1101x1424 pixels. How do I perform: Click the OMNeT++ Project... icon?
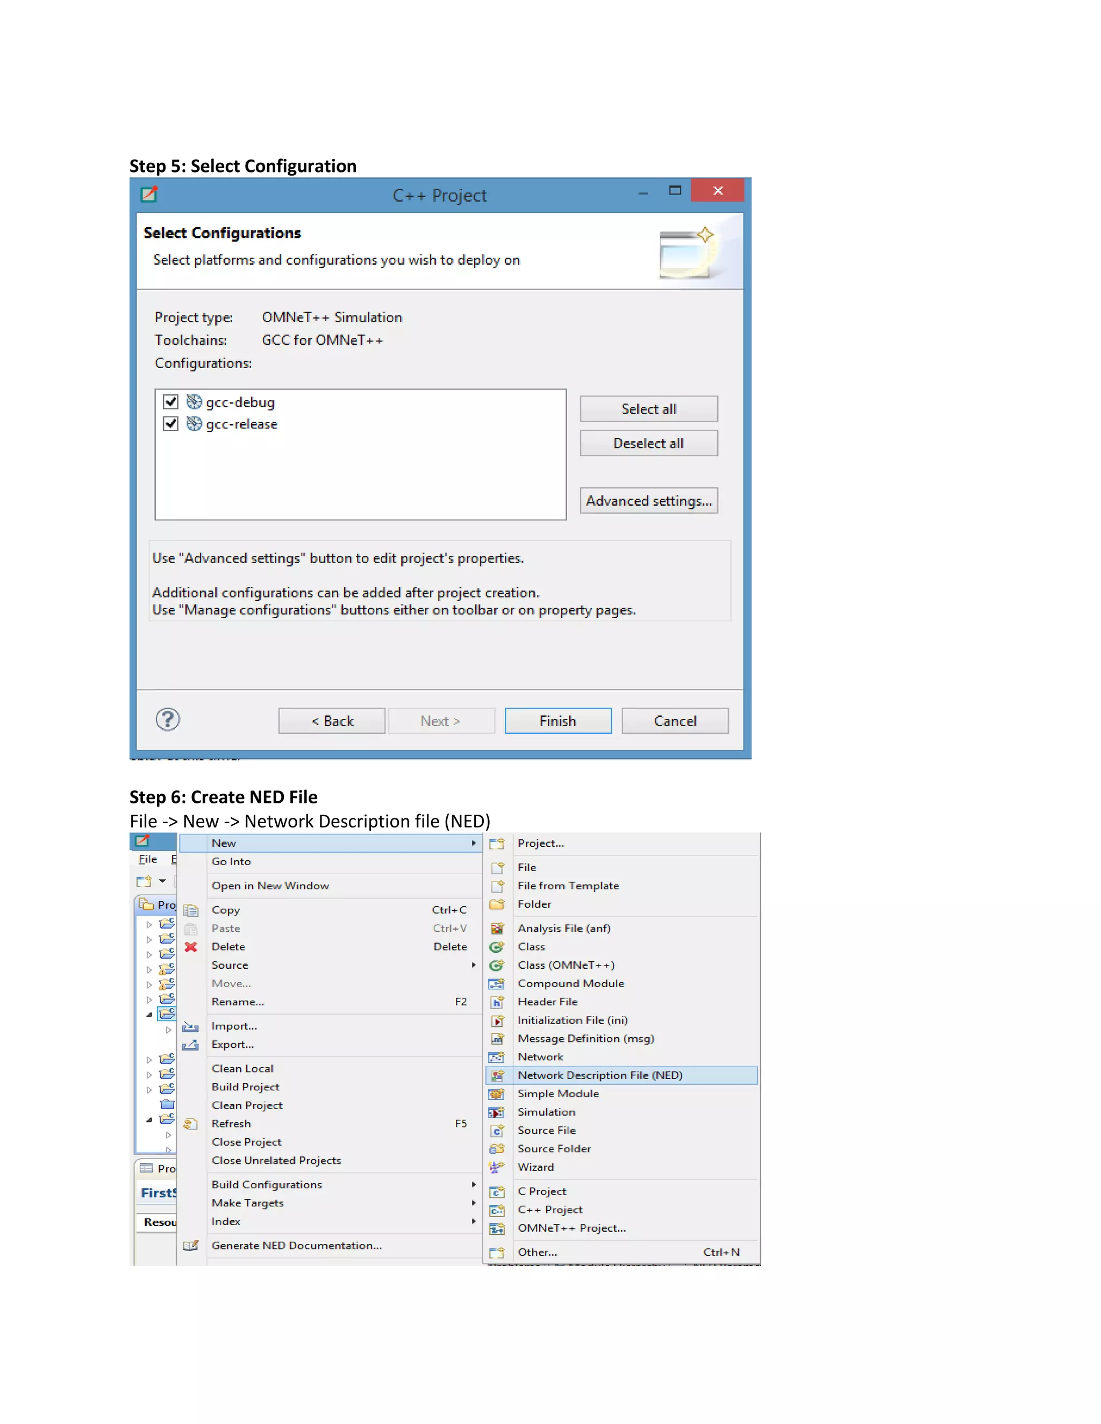pyautogui.click(x=497, y=1228)
